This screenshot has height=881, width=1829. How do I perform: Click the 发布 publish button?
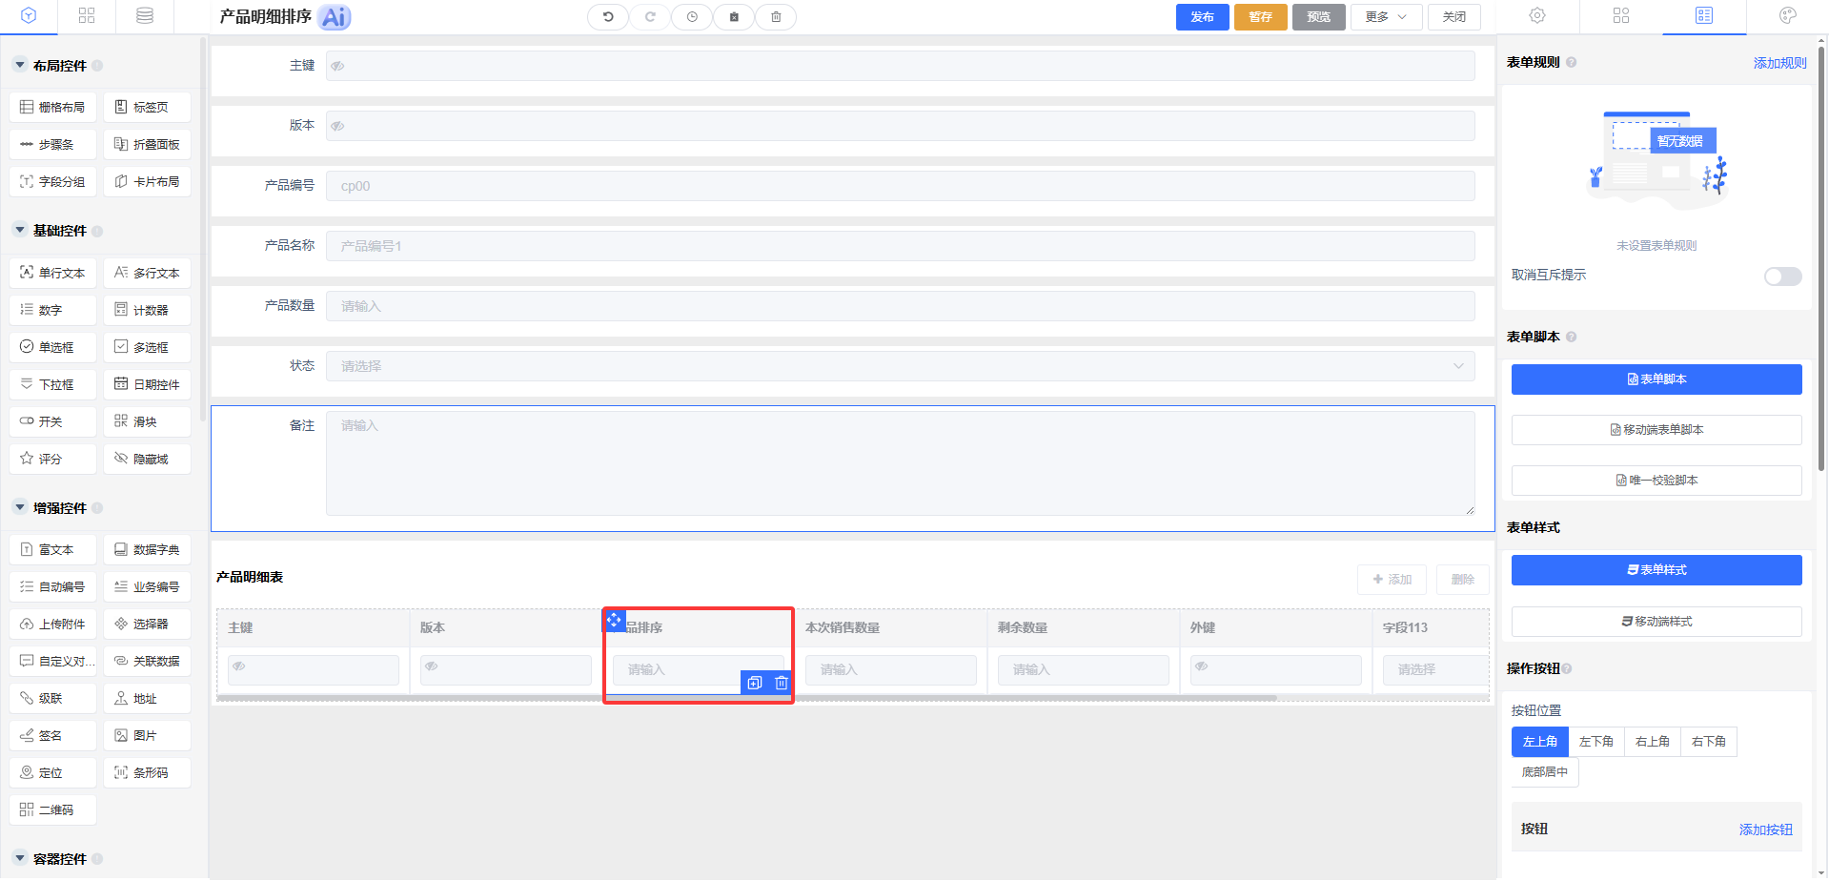point(1202,17)
